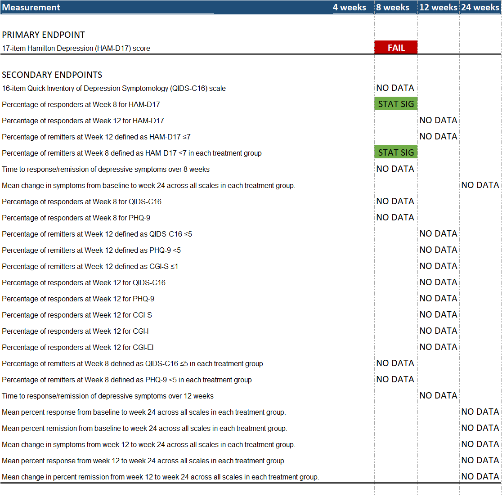Select the 4 weeks column header

[x=350, y=7]
